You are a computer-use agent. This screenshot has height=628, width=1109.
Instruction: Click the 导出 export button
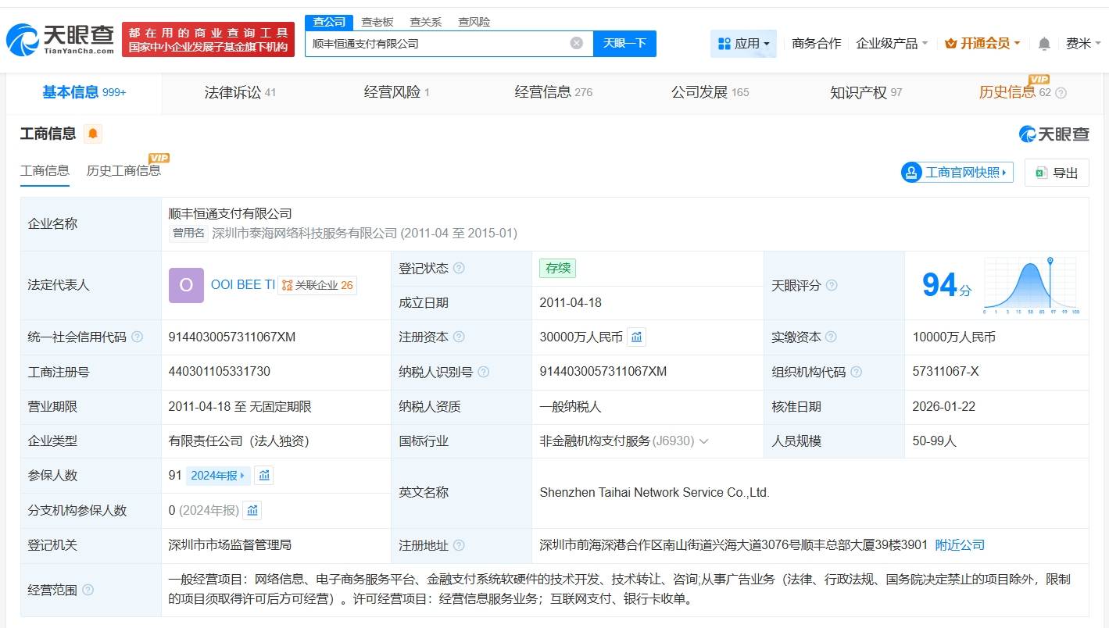[1056, 173]
